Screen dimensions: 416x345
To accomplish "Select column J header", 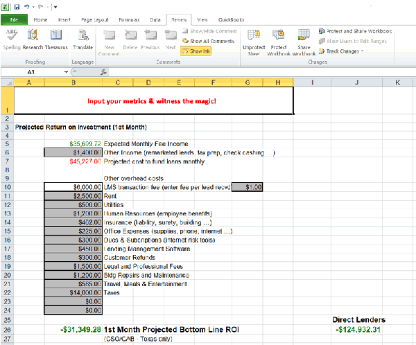I will pos(357,82).
